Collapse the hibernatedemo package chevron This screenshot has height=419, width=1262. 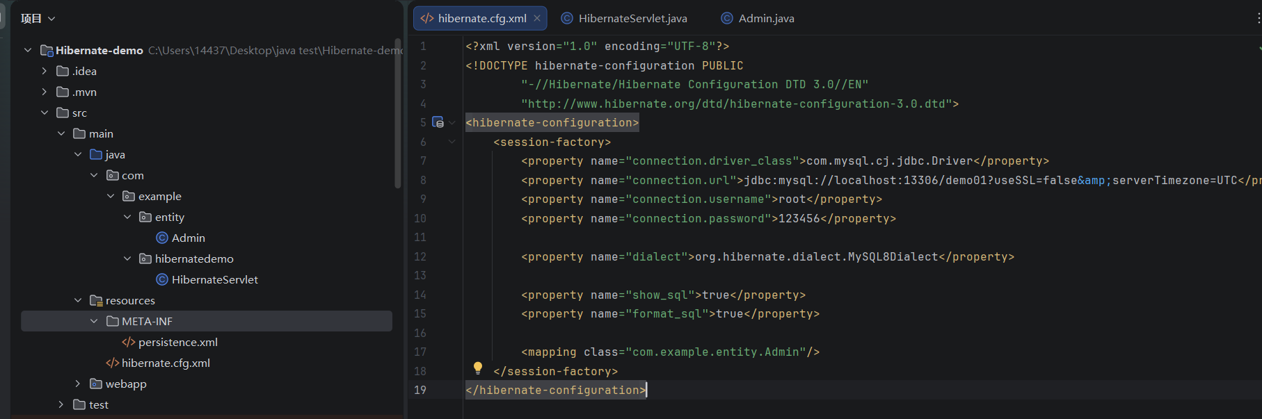[127, 258]
